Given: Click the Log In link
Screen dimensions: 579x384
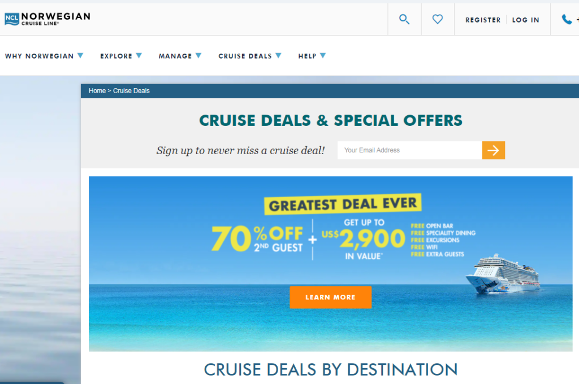Looking at the screenshot, I should point(525,20).
